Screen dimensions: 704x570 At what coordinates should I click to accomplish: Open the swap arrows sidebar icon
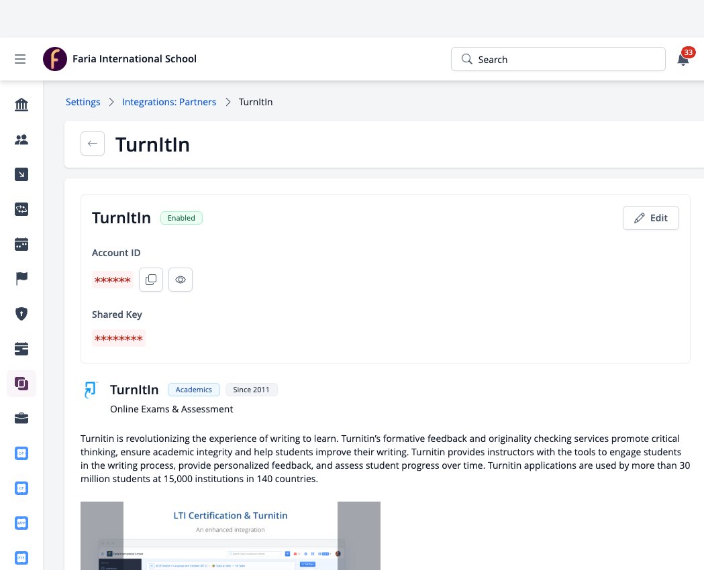21,209
